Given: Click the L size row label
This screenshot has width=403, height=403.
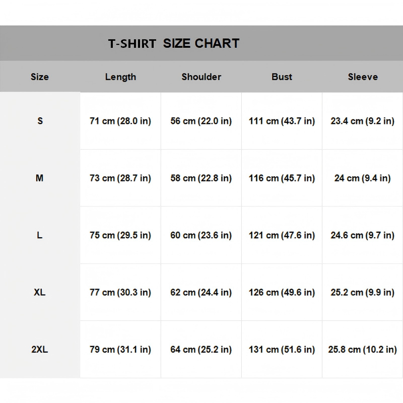Looking at the screenshot, I should tap(40, 235).
